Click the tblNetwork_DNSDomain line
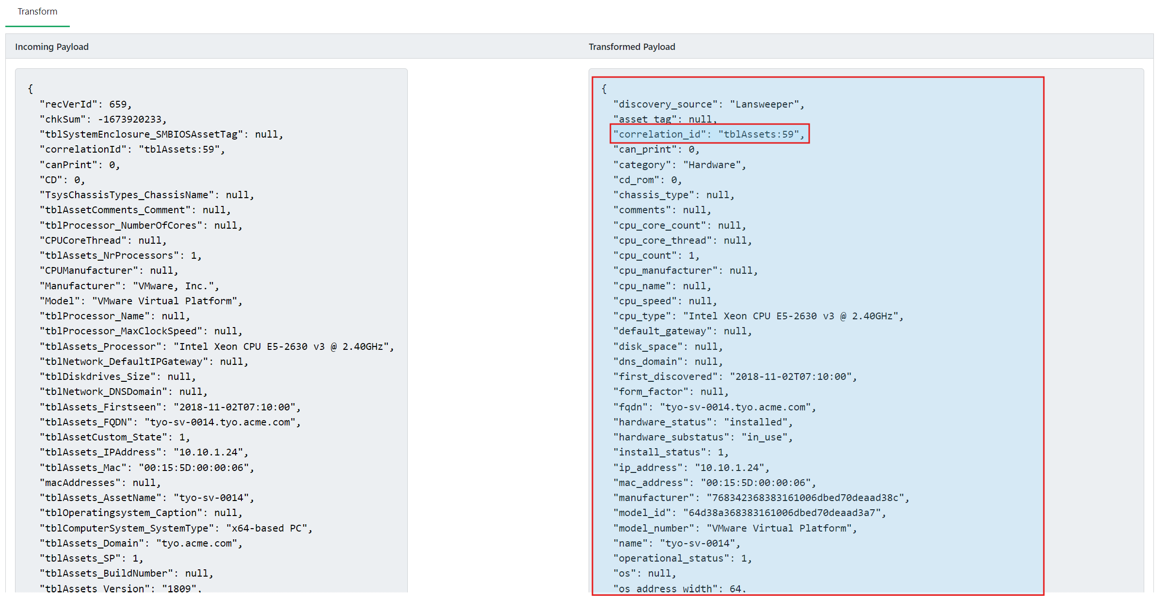 click(124, 392)
